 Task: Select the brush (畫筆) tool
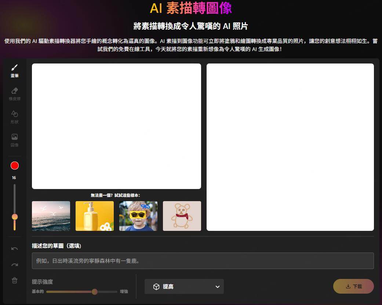click(14, 70)
